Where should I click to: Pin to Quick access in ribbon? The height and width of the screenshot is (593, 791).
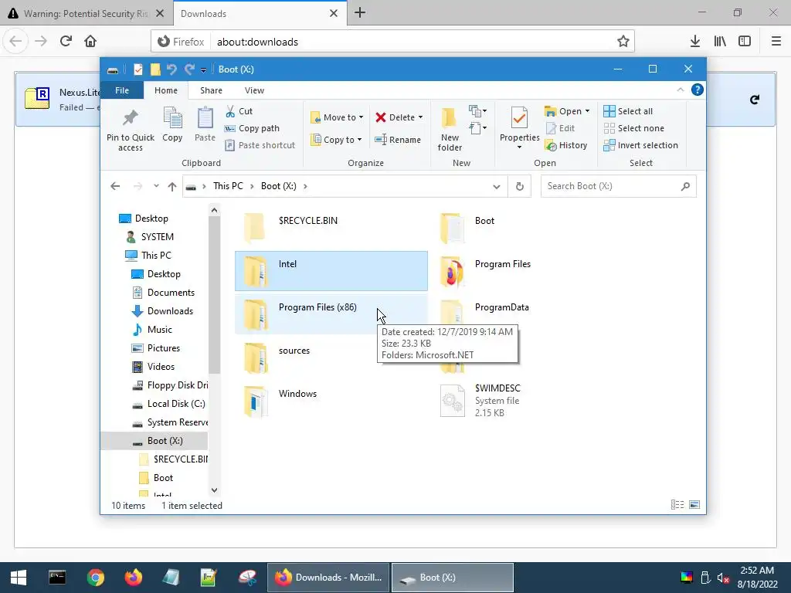pyautogui.click(x=130, y=129)
